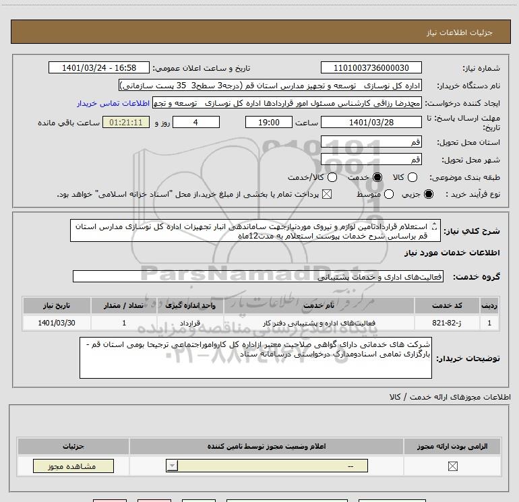Click the delivery city قم field

pos(371,160)
